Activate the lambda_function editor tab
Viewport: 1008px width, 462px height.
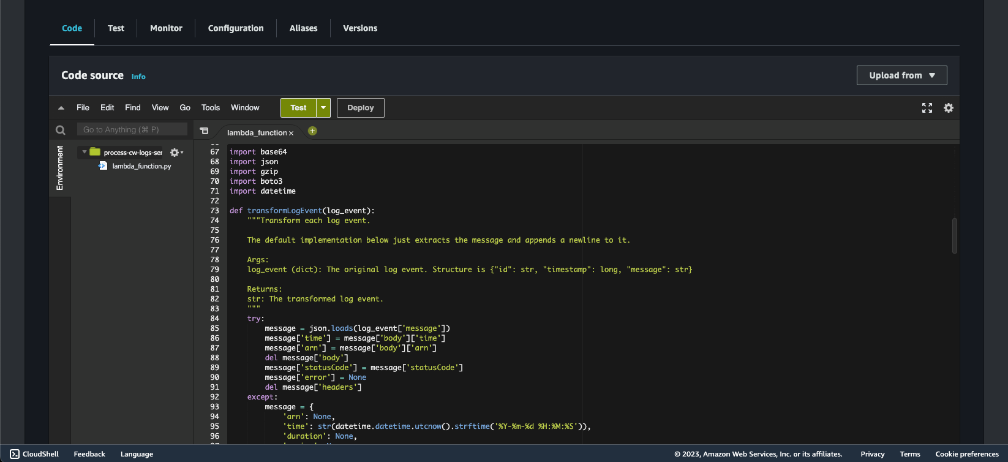(257, 132)
